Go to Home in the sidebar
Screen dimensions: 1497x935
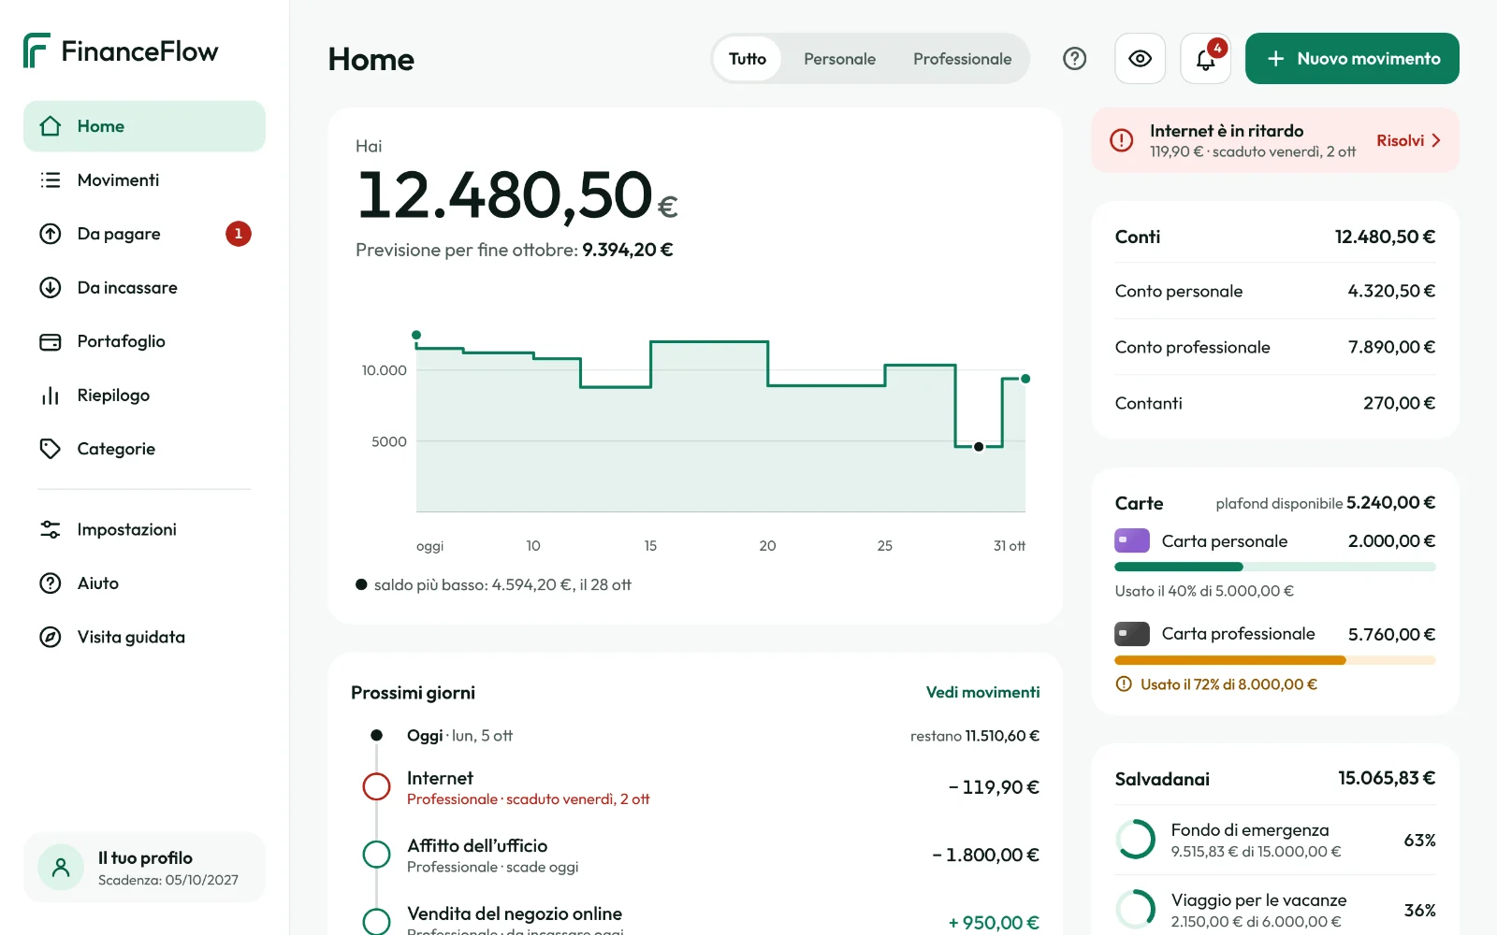pyautogui.click(x=144, y=126)
